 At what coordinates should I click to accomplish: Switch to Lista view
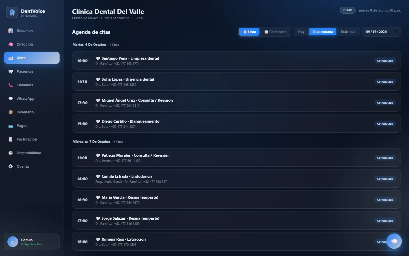tap(249, 32)
